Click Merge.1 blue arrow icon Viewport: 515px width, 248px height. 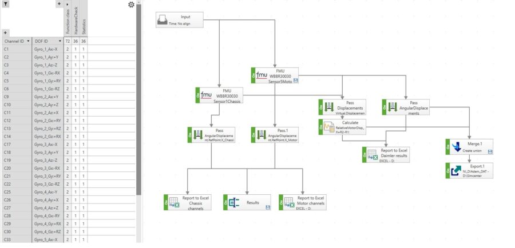click(x=457, y=147)
